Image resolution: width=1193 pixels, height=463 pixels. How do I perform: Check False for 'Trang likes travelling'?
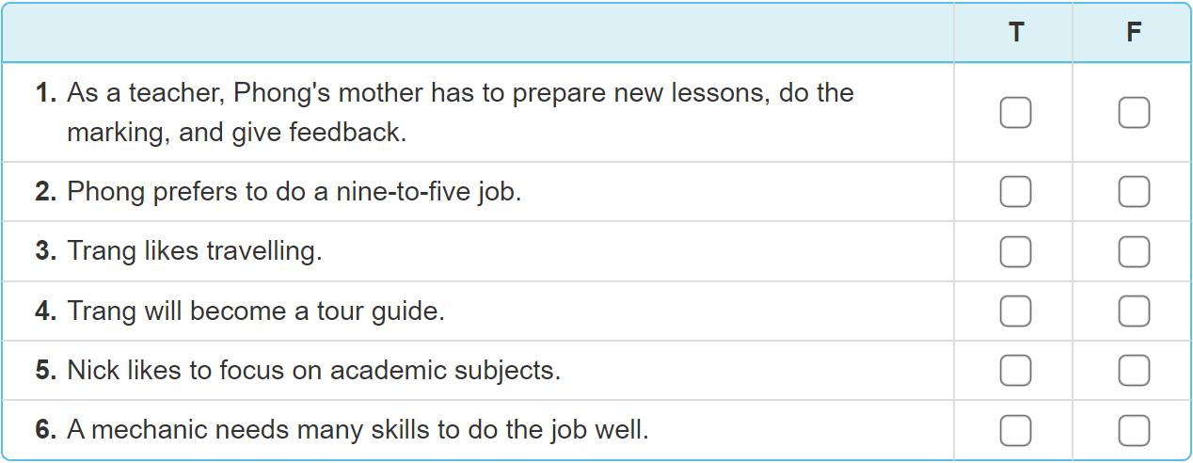(1134, 251)
